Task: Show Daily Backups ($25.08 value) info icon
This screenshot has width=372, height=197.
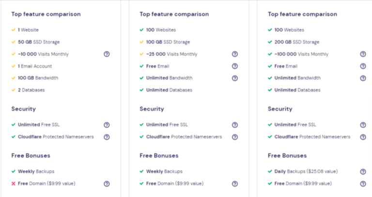Action: coord(363,172)
